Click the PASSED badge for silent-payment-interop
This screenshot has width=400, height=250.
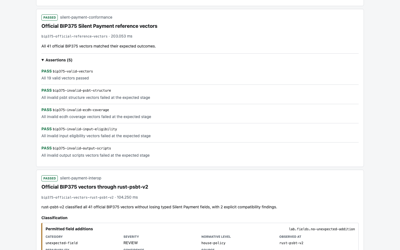[x=49, y=178]
